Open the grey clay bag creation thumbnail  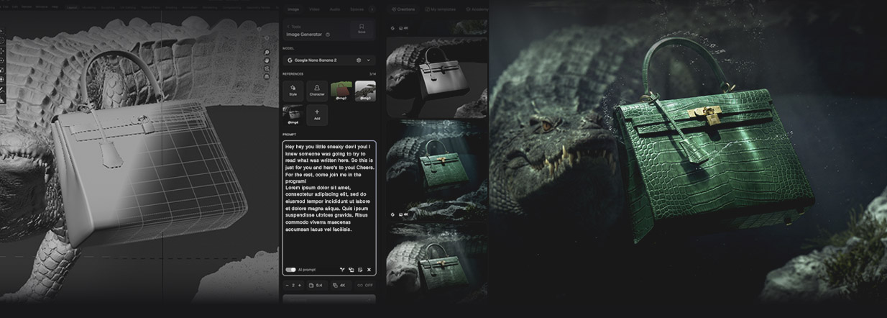tap(437, 77)
